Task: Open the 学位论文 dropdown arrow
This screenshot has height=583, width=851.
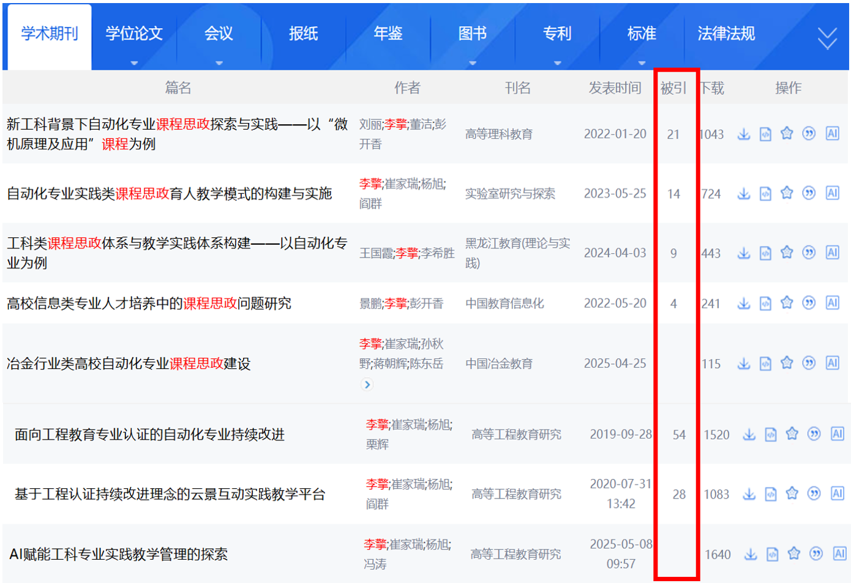Action: (133, 62)
